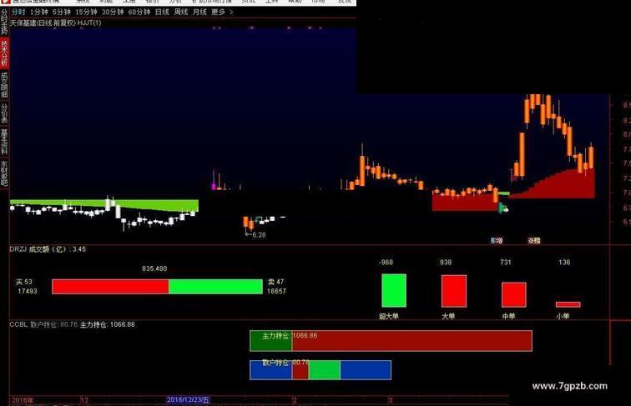Click the DRZJ 成交额 indicator label
Image resolution: width=631 pixels, height=406 pixels.
pyautogui.click(x=48, y=249)
